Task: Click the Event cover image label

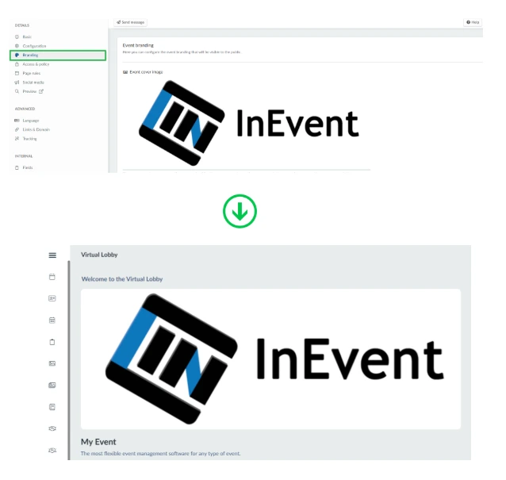Action: (x=146, y=72)
